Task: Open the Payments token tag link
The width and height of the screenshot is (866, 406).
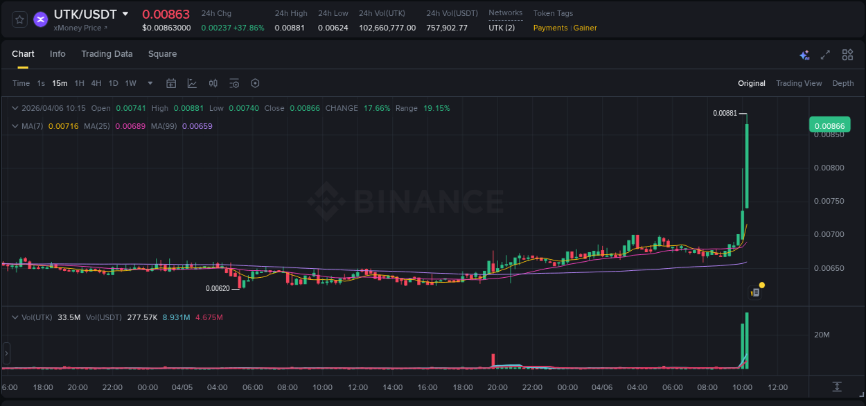Action: click(x=549, y=28)
